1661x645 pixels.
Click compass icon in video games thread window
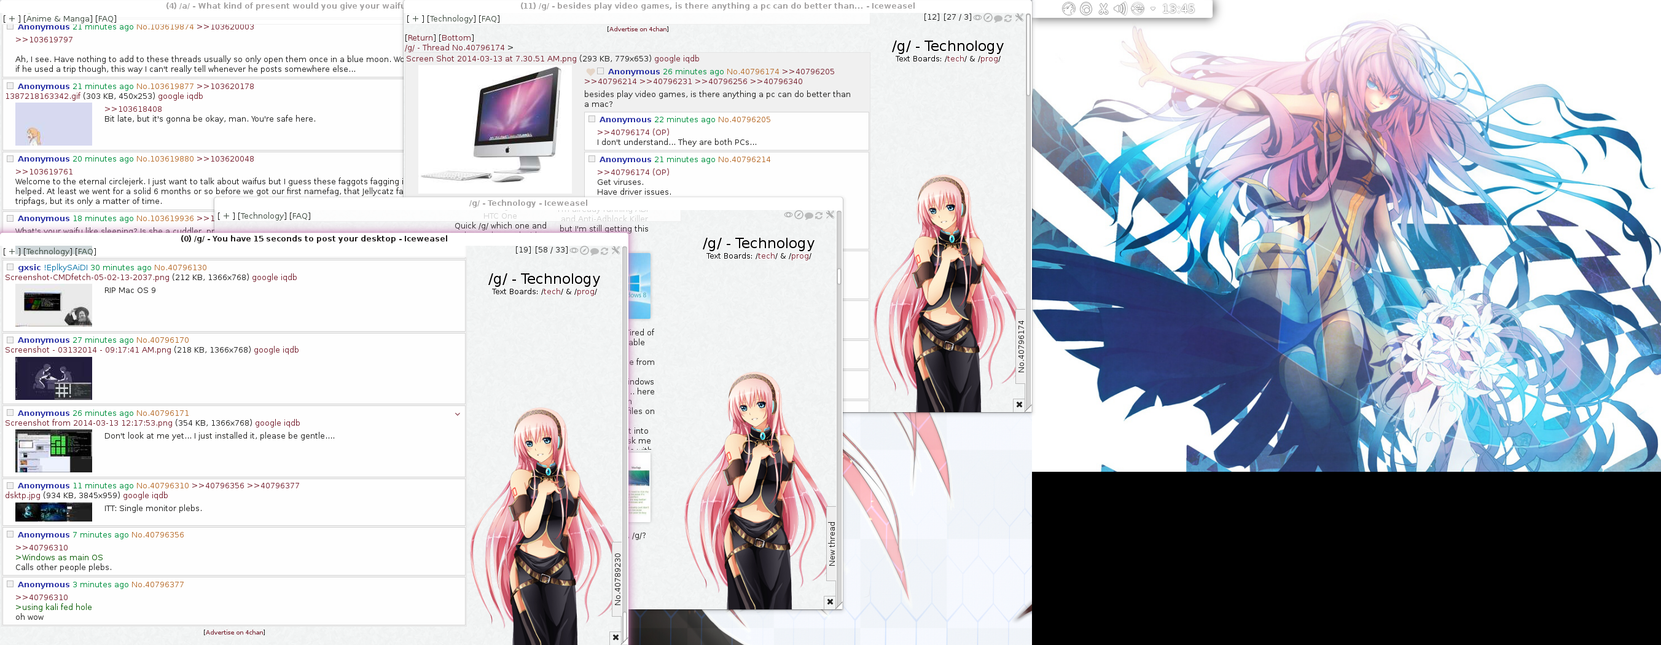pos(987,17)
